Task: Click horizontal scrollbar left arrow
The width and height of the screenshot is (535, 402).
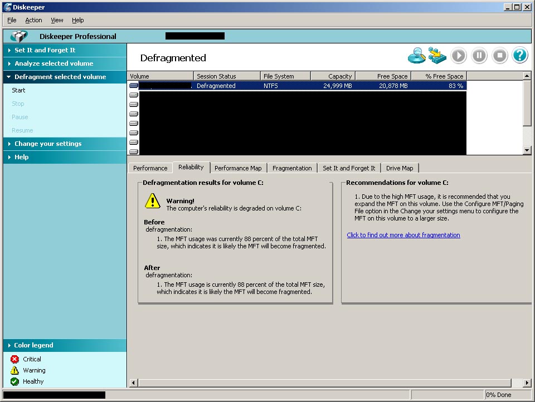Action: pyautogui.click(x=133, y=383)
